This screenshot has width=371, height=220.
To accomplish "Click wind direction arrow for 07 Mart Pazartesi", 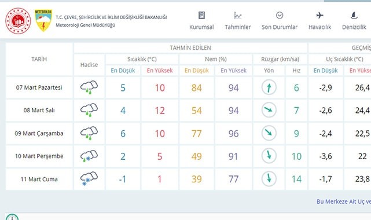I will (x=269, y=87).
